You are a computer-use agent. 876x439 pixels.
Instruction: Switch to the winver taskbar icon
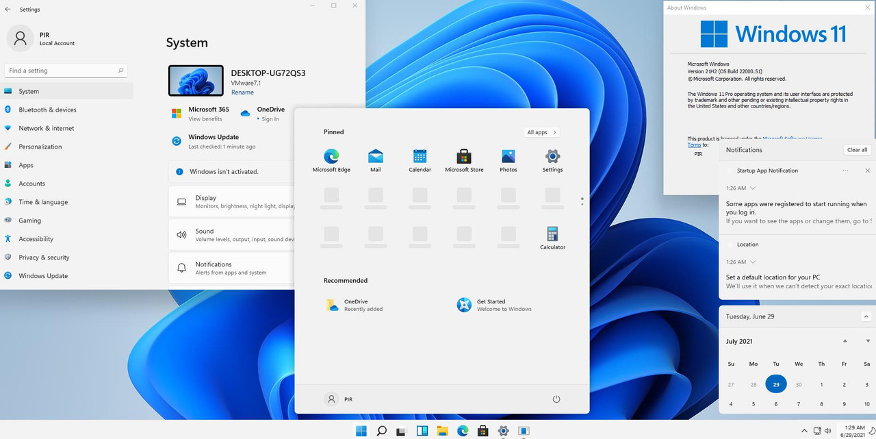coord(524,431)
